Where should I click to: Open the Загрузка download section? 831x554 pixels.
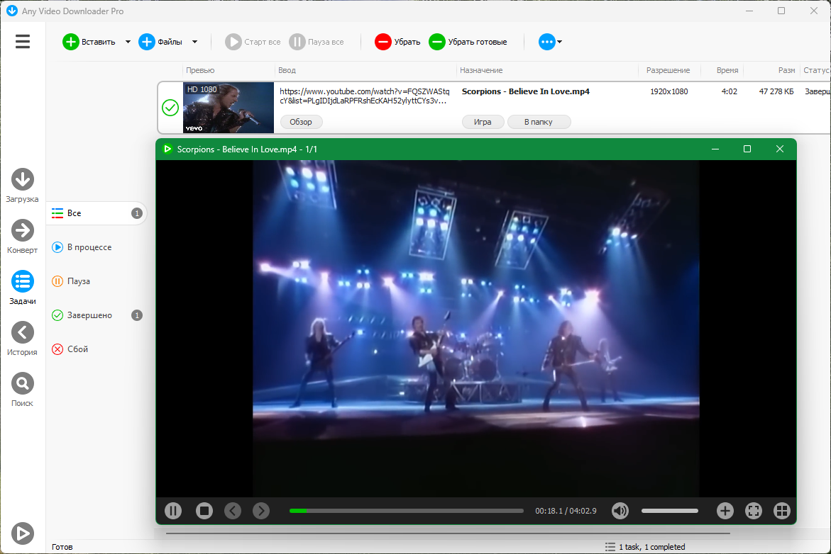pos(22,179)
